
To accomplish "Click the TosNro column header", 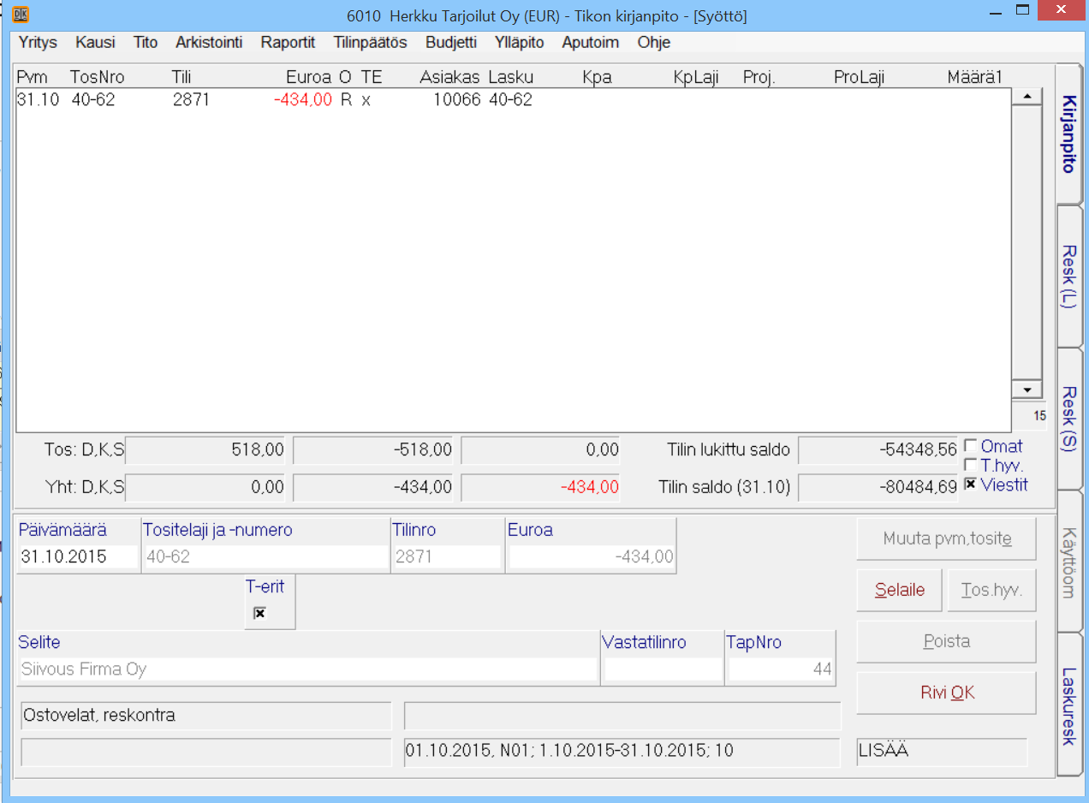I will pyautogui.click(x=98, y=78).
